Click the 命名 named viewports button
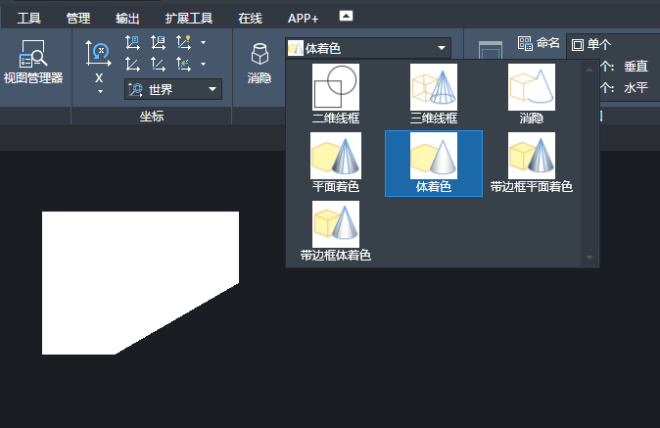This screenshot has width=660, height=428. (540, 43)
